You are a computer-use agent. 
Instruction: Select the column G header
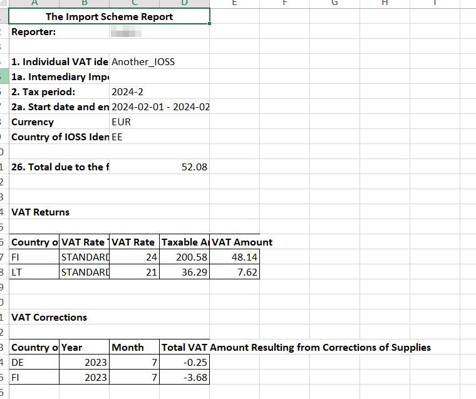coord(334,3)
